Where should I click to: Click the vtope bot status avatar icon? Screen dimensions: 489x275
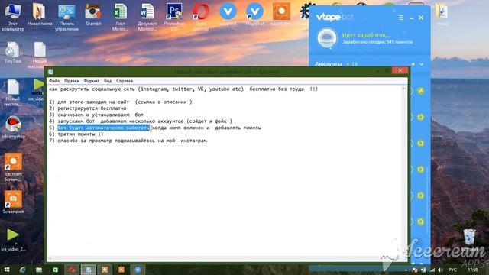pos(327,37)
